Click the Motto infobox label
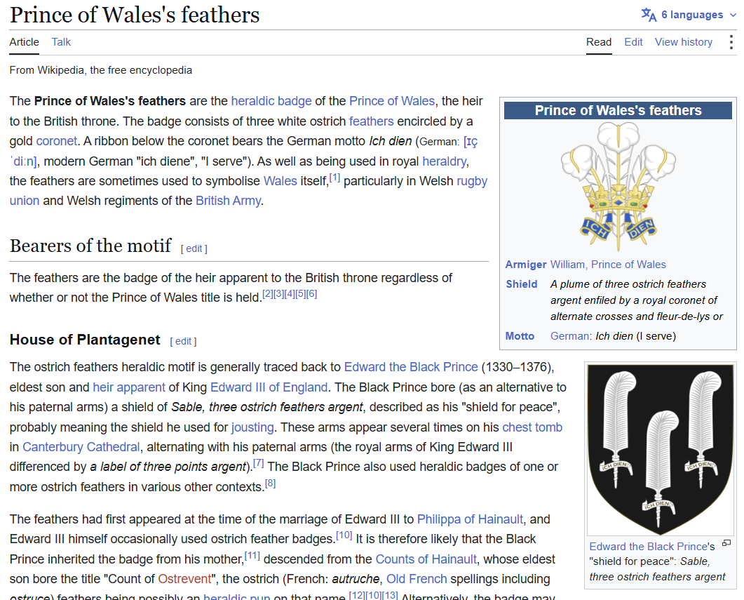 (x=520, y=336)
